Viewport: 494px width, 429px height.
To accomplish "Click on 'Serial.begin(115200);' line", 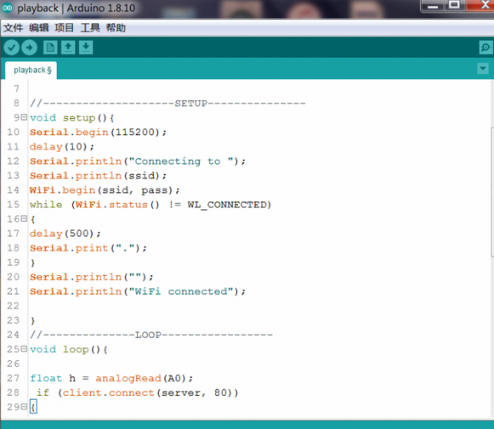I will tap(98, 133).
